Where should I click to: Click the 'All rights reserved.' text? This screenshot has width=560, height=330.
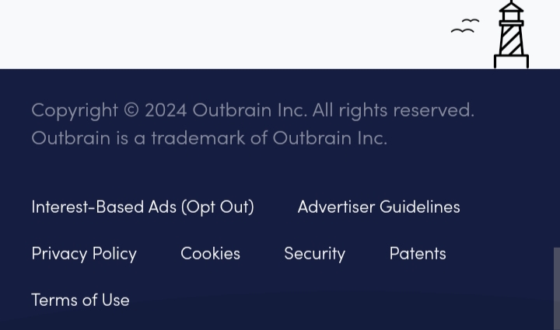point(394,110)
